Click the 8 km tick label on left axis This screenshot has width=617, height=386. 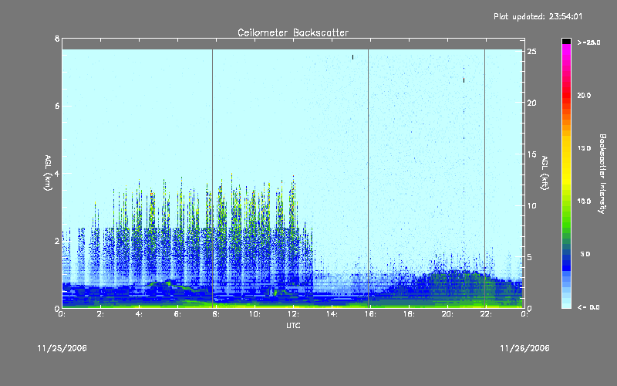click(x=57, y=39)
